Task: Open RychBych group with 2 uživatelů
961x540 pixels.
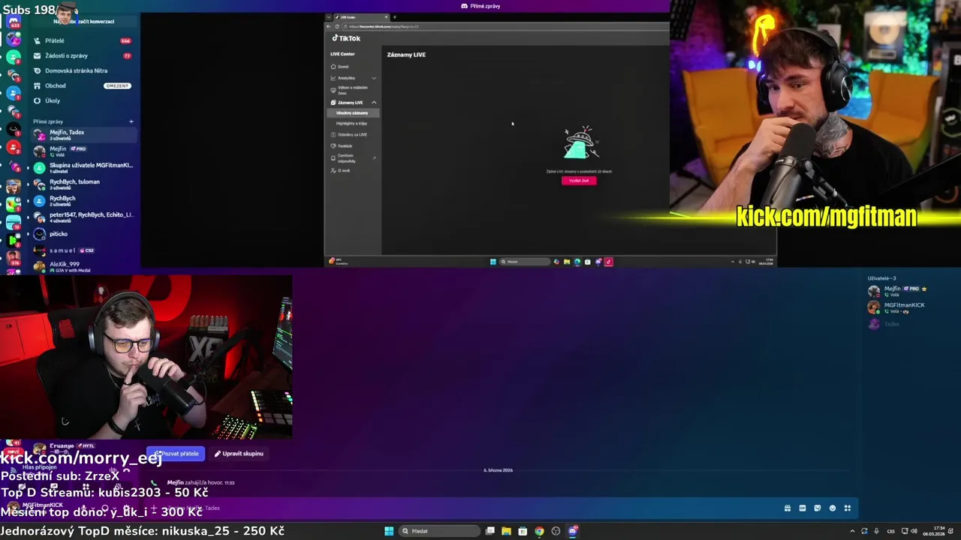Action: pyautogui.click(x=83, y=200)
